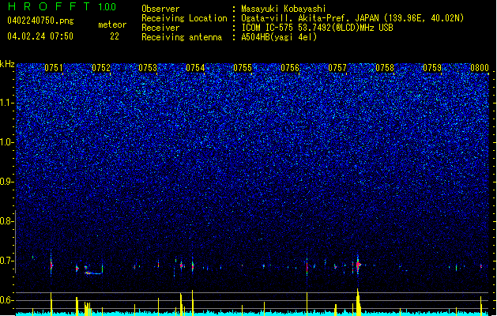Click the version number 1.0.0
497x316 pixels.
[107, 6]
